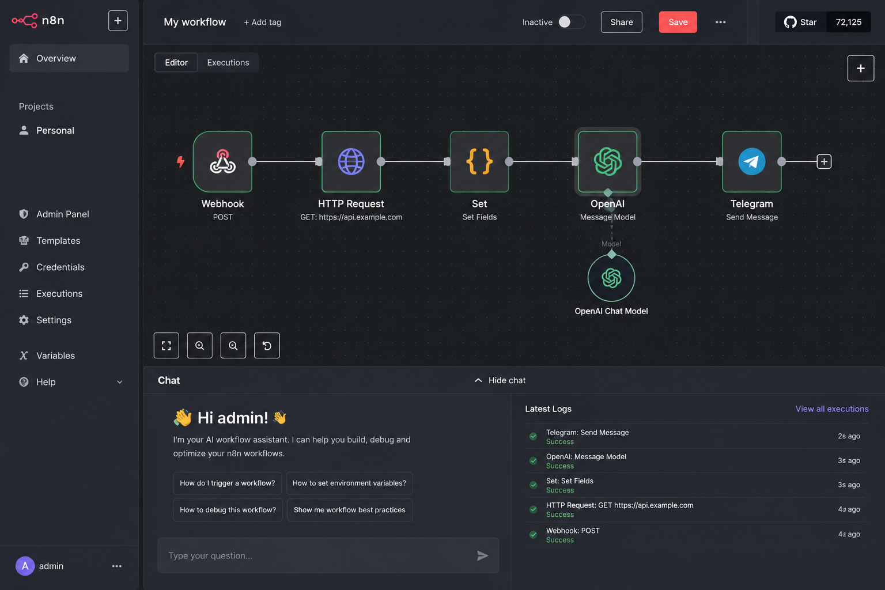Open the Overview page
This screenshot has width=885, height=590.
[69, 58]
